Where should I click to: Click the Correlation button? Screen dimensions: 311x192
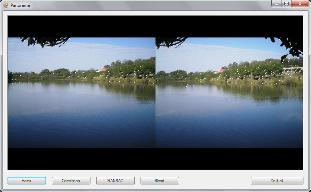coord(71,181)
